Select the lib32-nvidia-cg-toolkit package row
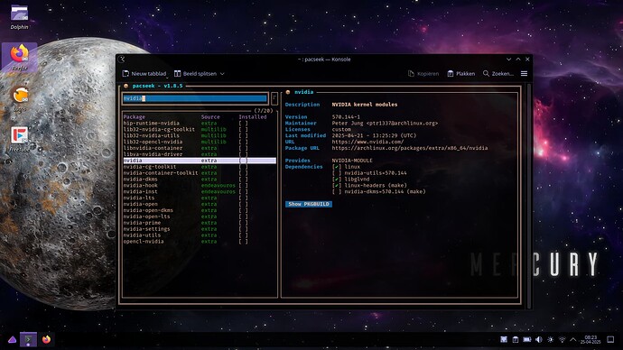This screenshot has height=350, width=623. (x=200, y=129)
